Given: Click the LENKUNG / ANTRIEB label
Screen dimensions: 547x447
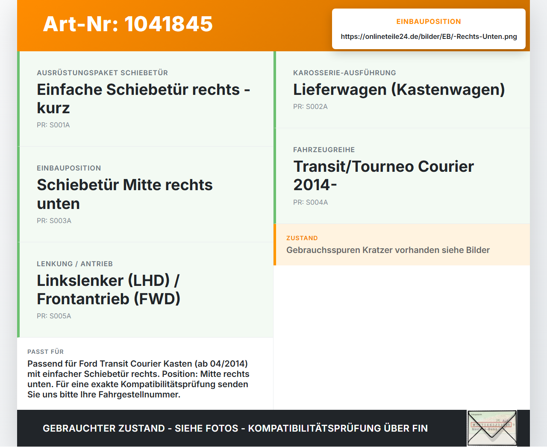Looking at the screenshot, I should coord(75,264).
